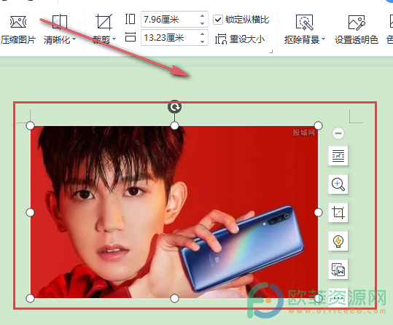The width and height of the screenshot is (393, 325).
Task: Click the picture to text convert icon
Action: coord(338,270)
